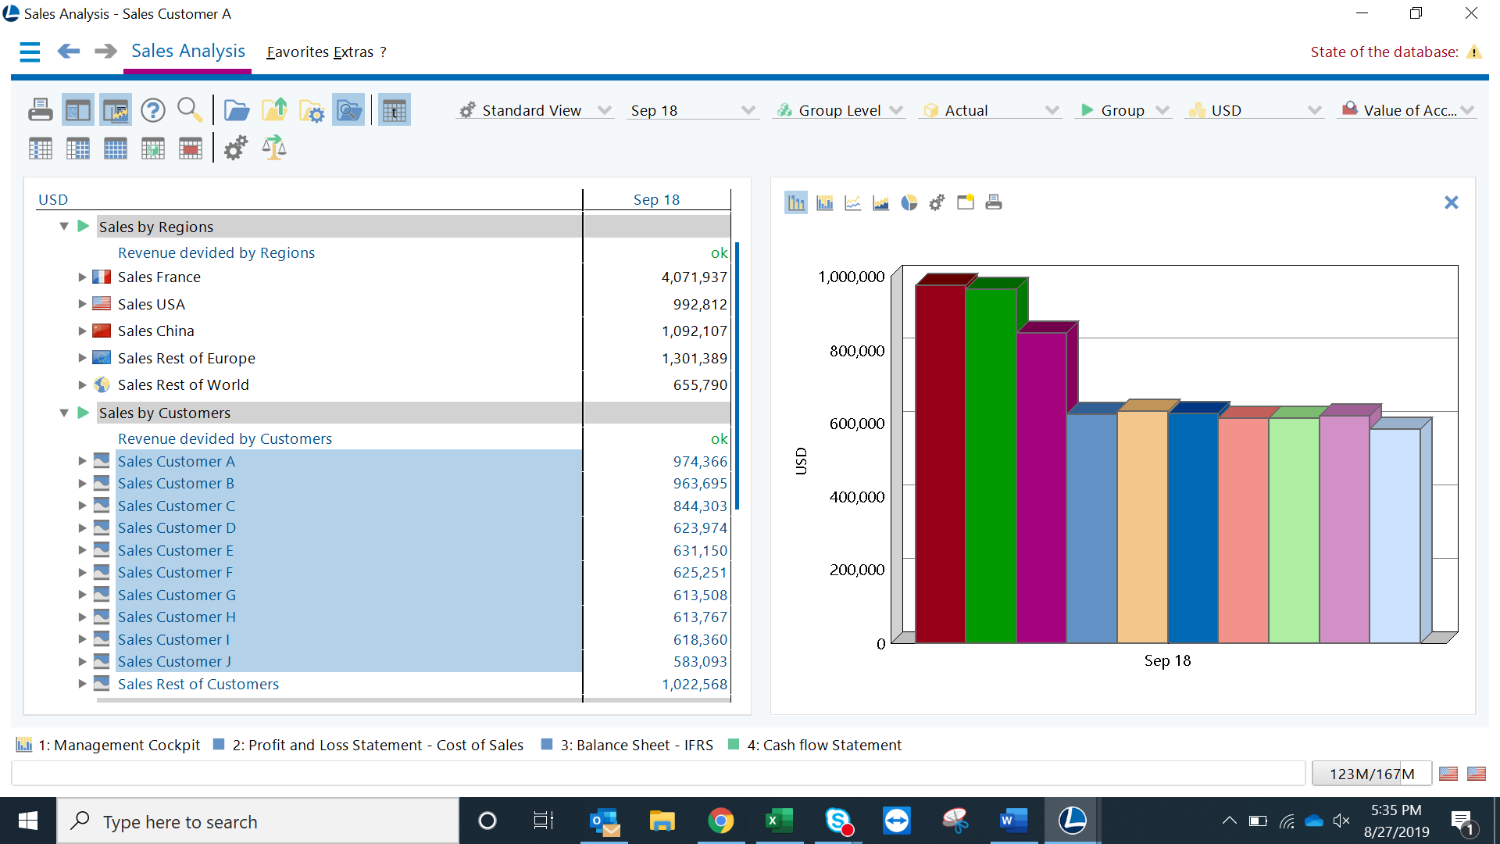Expand the Sales France tree row
The width and height of the screenshot is (1500, 844).
82,277
